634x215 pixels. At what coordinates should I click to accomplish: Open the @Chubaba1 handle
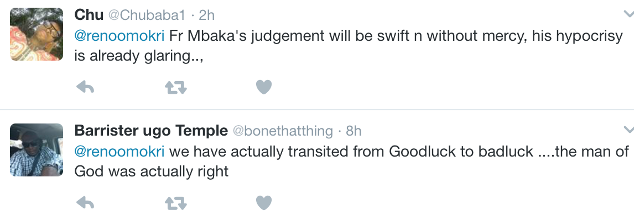pos(147,15)
